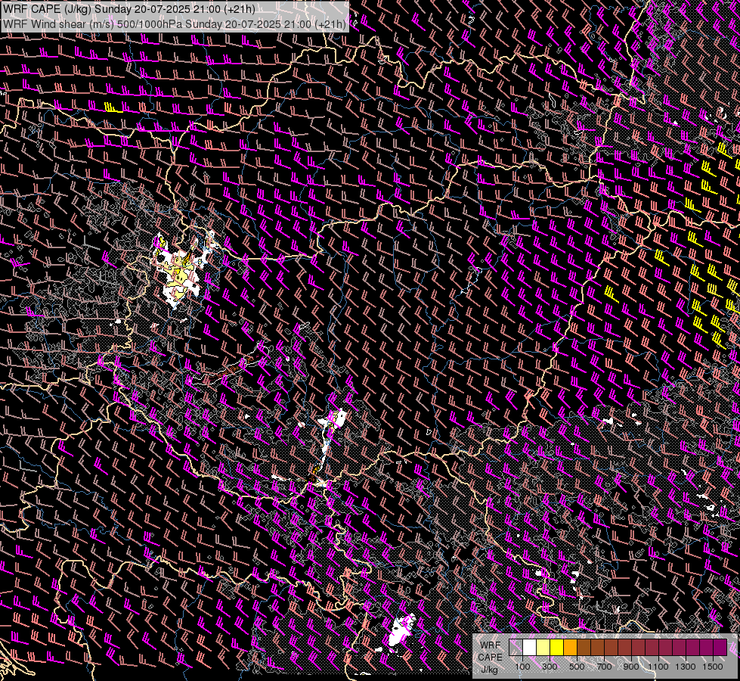The image size is (740, 681).
Task: Click the 300 legend value
Action: pos(550,667)
